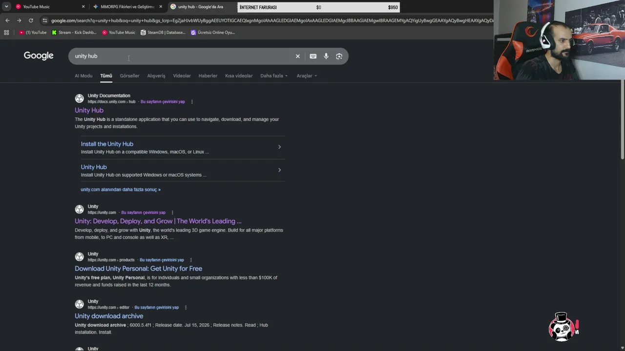The width and height of the screenshot is (625, 351).
Task: Open the Unity Hub documentation result title
Action: click(89, 110)
